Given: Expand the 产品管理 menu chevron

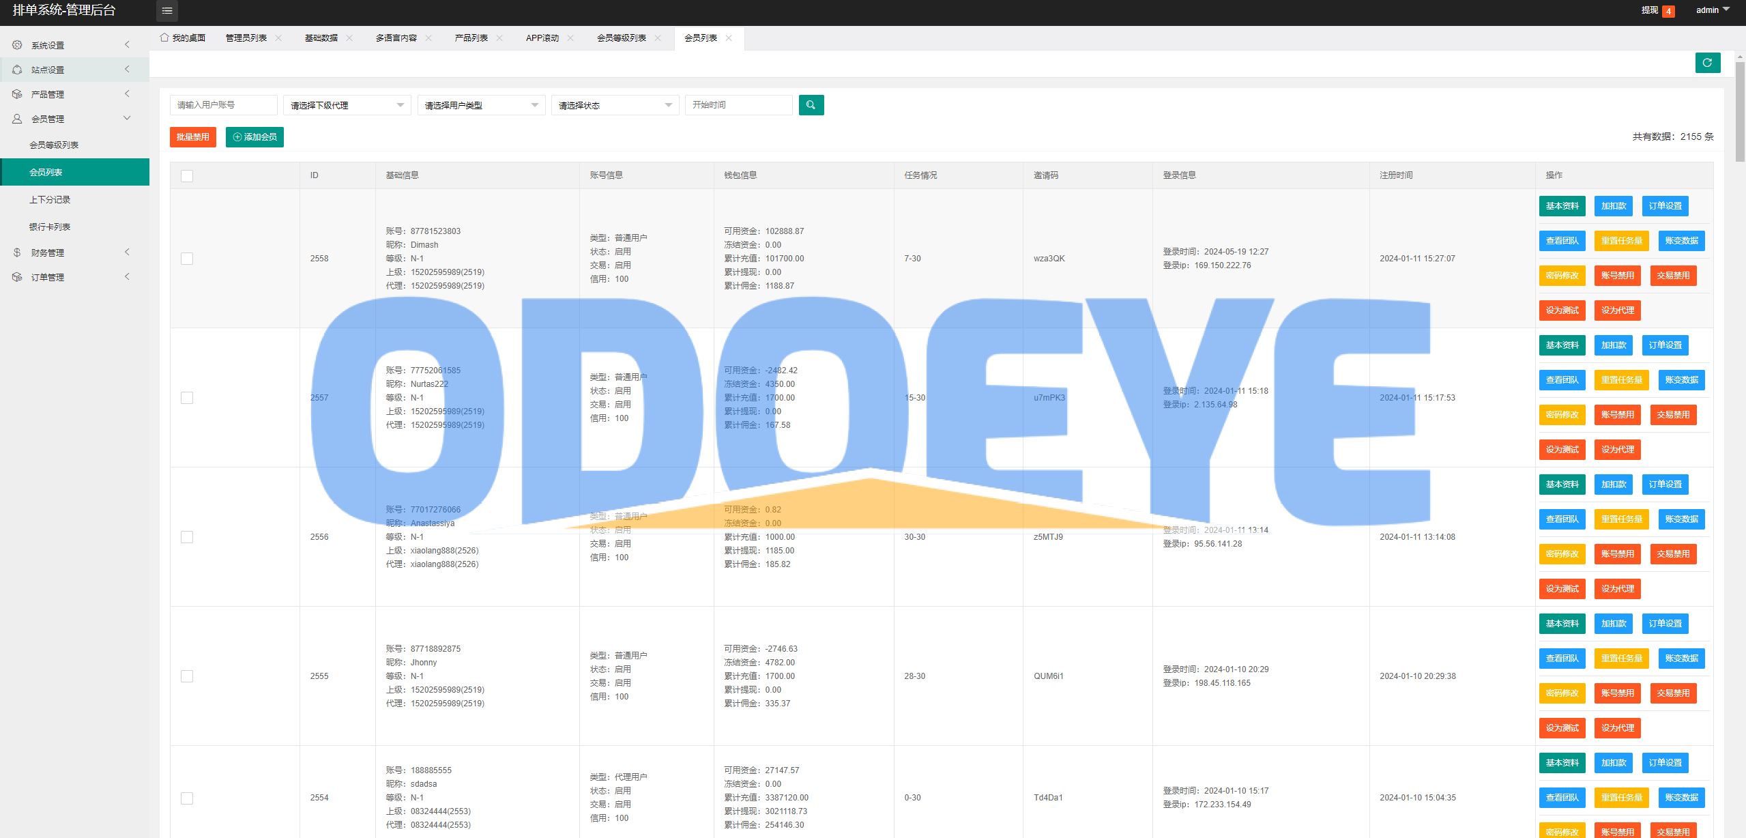Looking at the screenshot, I should pos(127,93).
